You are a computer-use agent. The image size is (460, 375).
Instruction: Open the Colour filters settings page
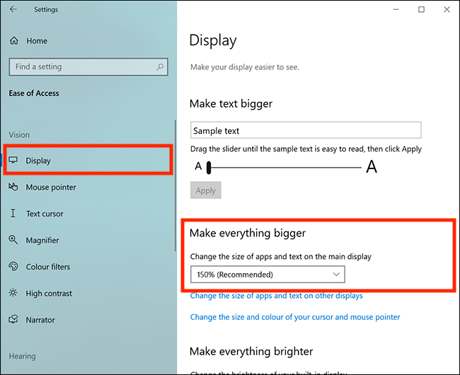click(x=48, y=267)
